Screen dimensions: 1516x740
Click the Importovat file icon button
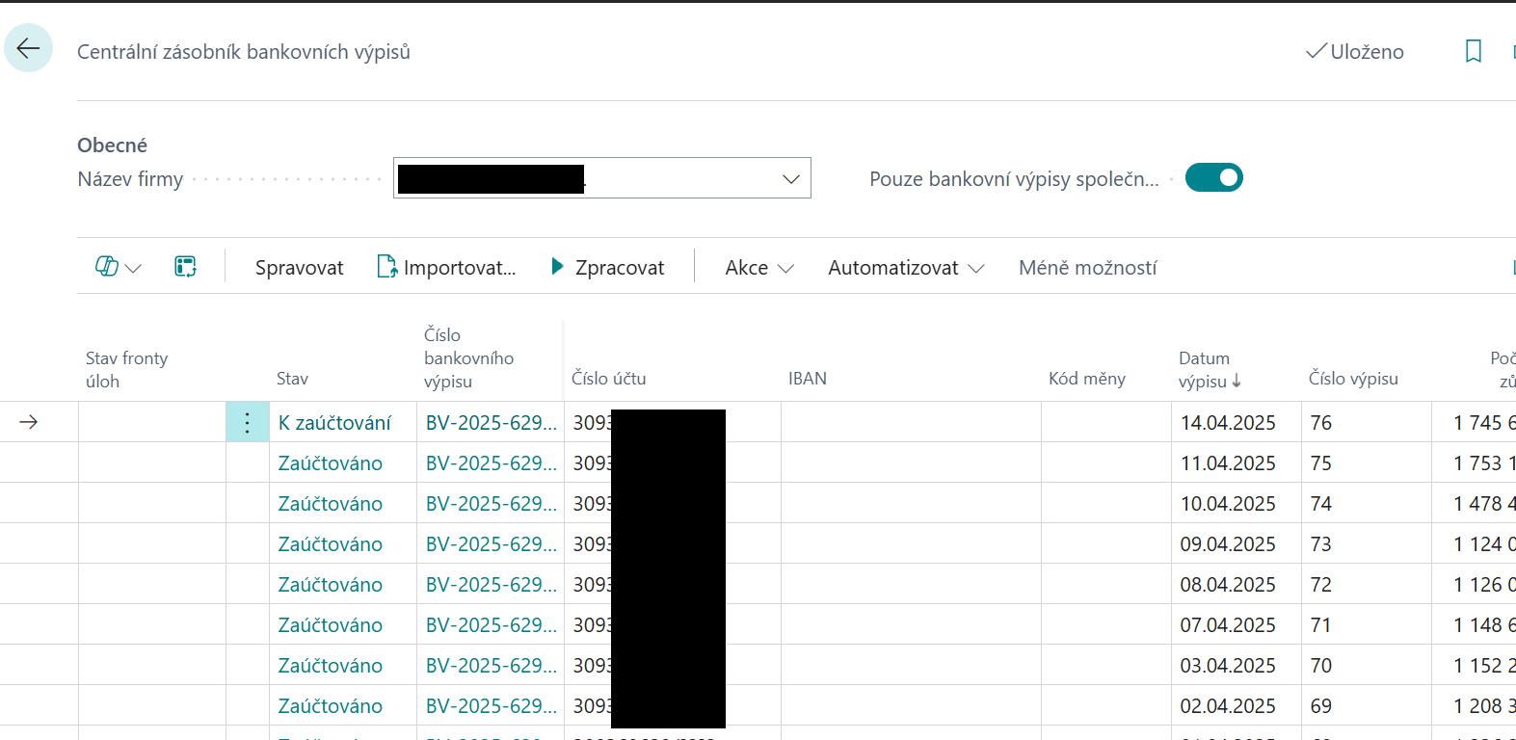446,267
